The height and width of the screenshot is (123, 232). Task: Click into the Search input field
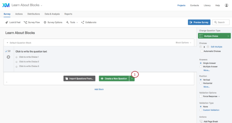221,22
